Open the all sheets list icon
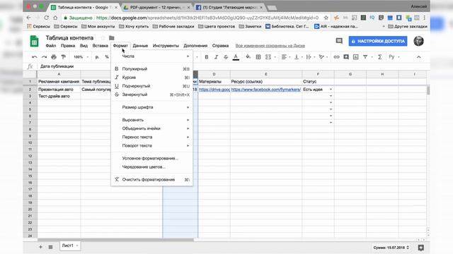The width and height of the screenshot is (453, 254). (50, 247)
